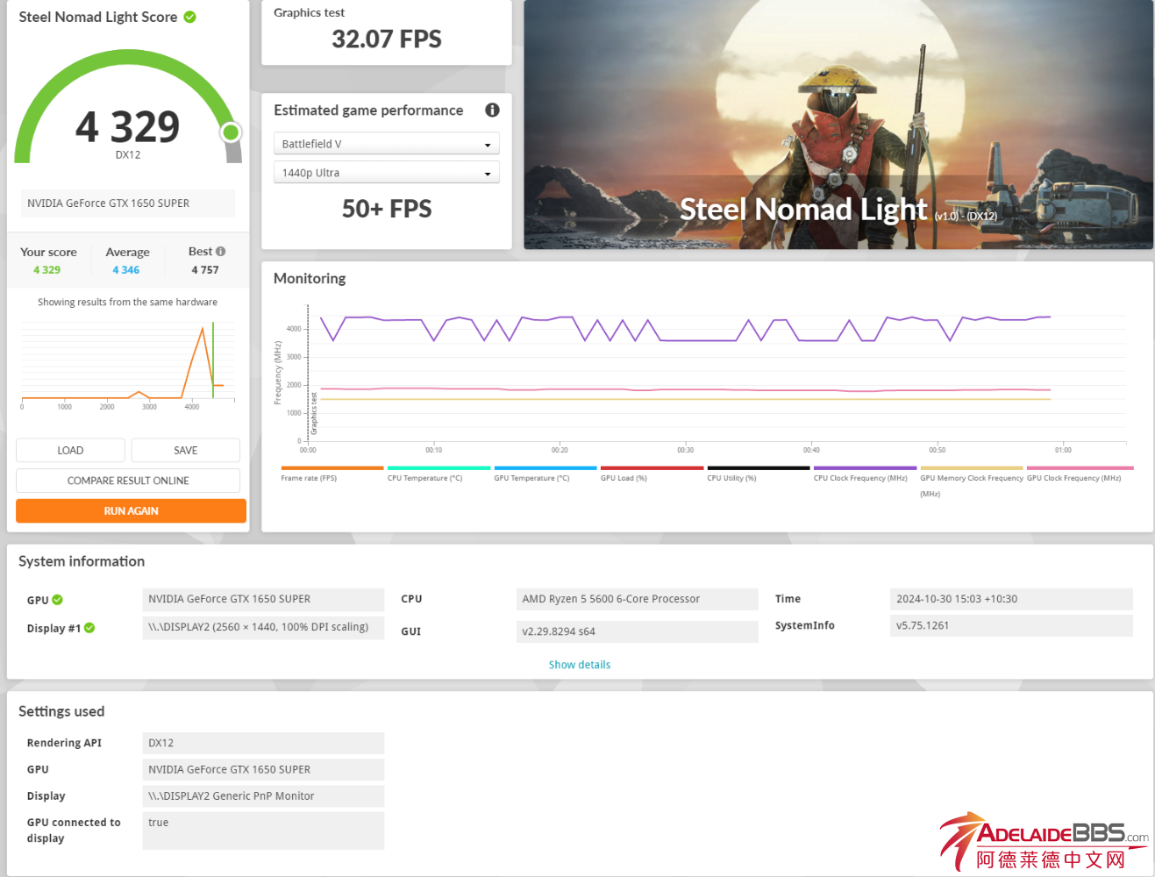The height and width of the screenshot is (877, 1155).
Task: Click DISPLAY2 Generic PnP Monitor setting value
Action: coord(263,796)
